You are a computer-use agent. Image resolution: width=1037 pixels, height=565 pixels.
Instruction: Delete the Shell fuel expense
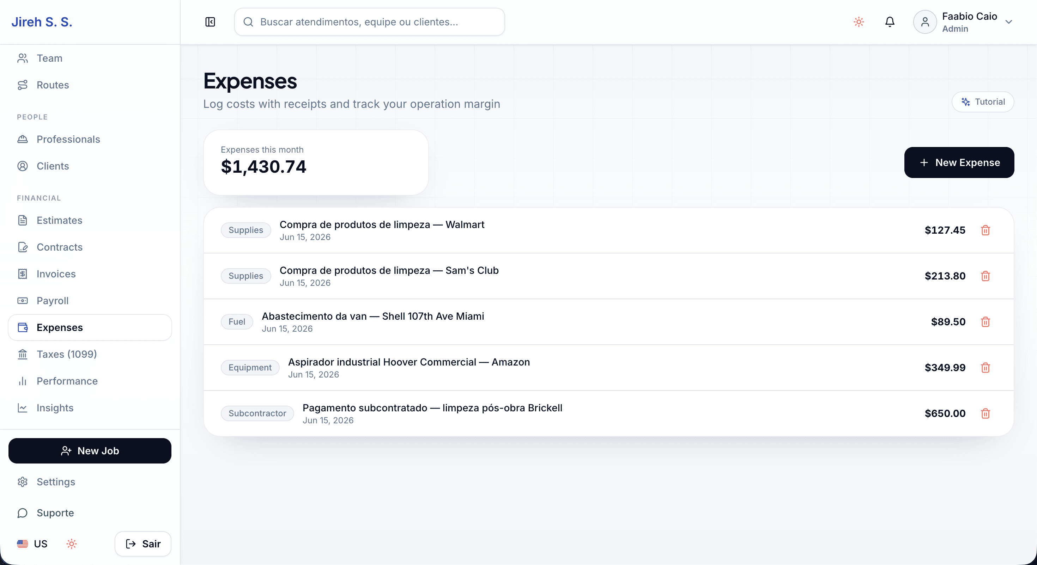(x=985, y=322)
